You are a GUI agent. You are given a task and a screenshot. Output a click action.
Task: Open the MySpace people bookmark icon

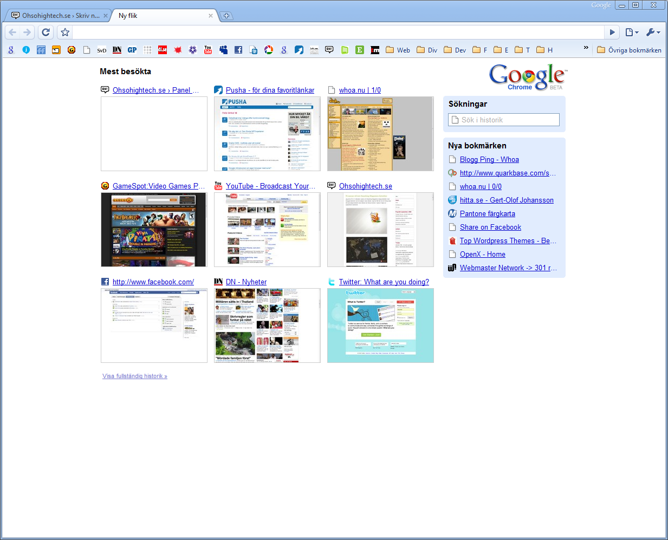(223, 50)
